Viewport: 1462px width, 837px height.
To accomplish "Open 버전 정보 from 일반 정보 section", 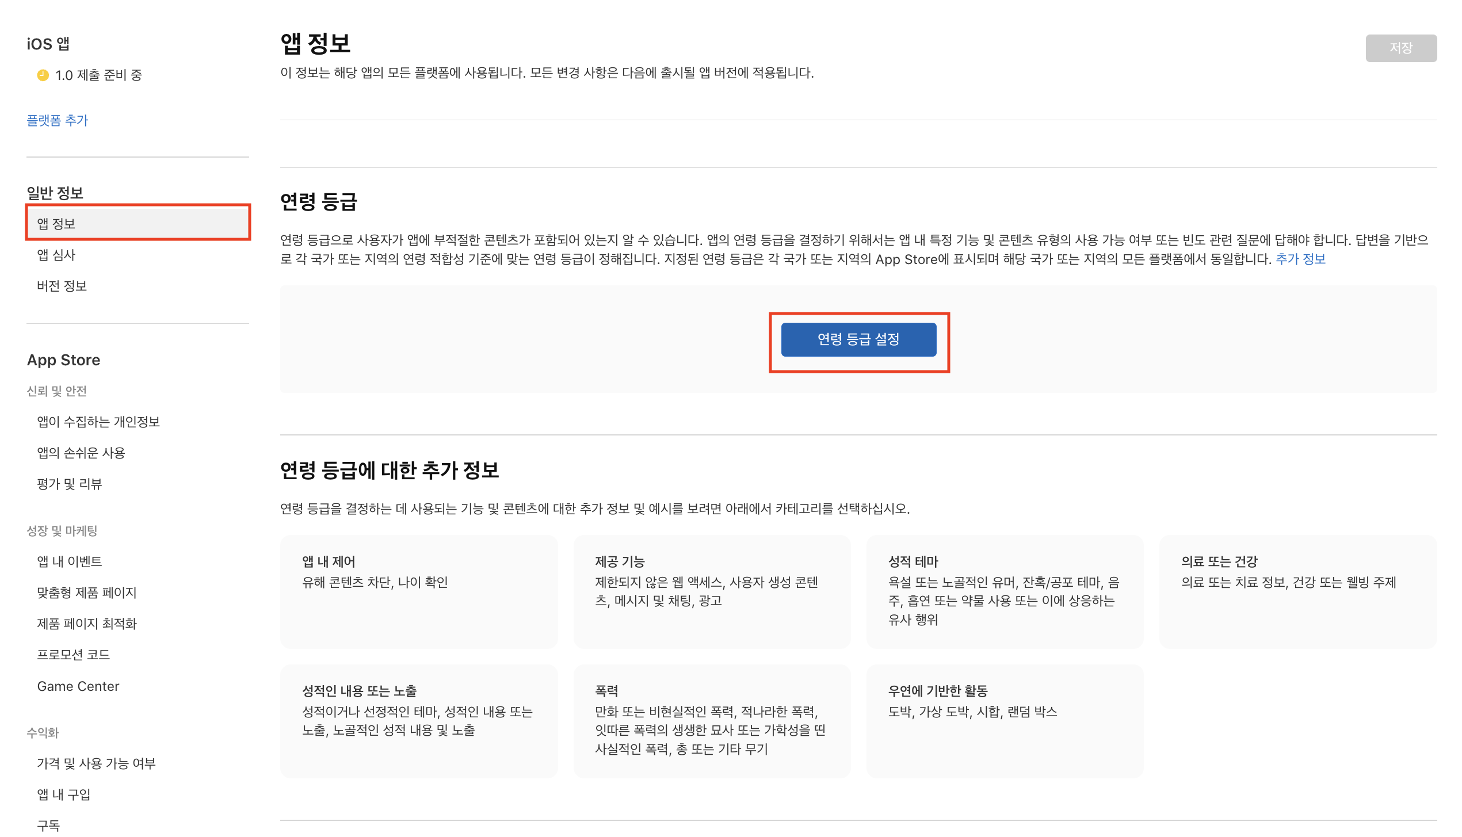I will 63,285.
